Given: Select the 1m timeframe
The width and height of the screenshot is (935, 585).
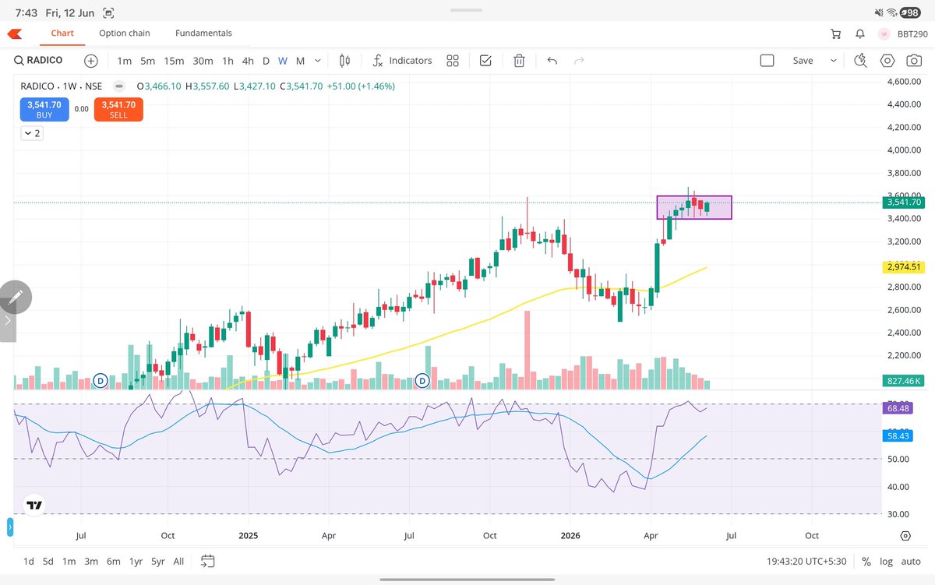Looking at the screenshot, I should pos(124,60).
